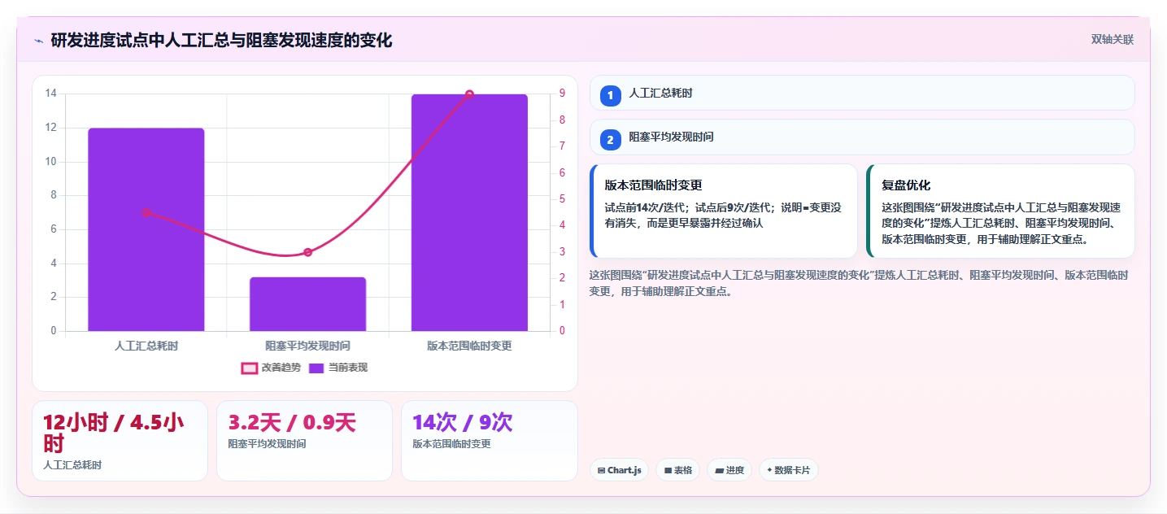This screenshot has height=514, width=1167.
Task: Click the lightning icon beside the title
Action: 38,40
